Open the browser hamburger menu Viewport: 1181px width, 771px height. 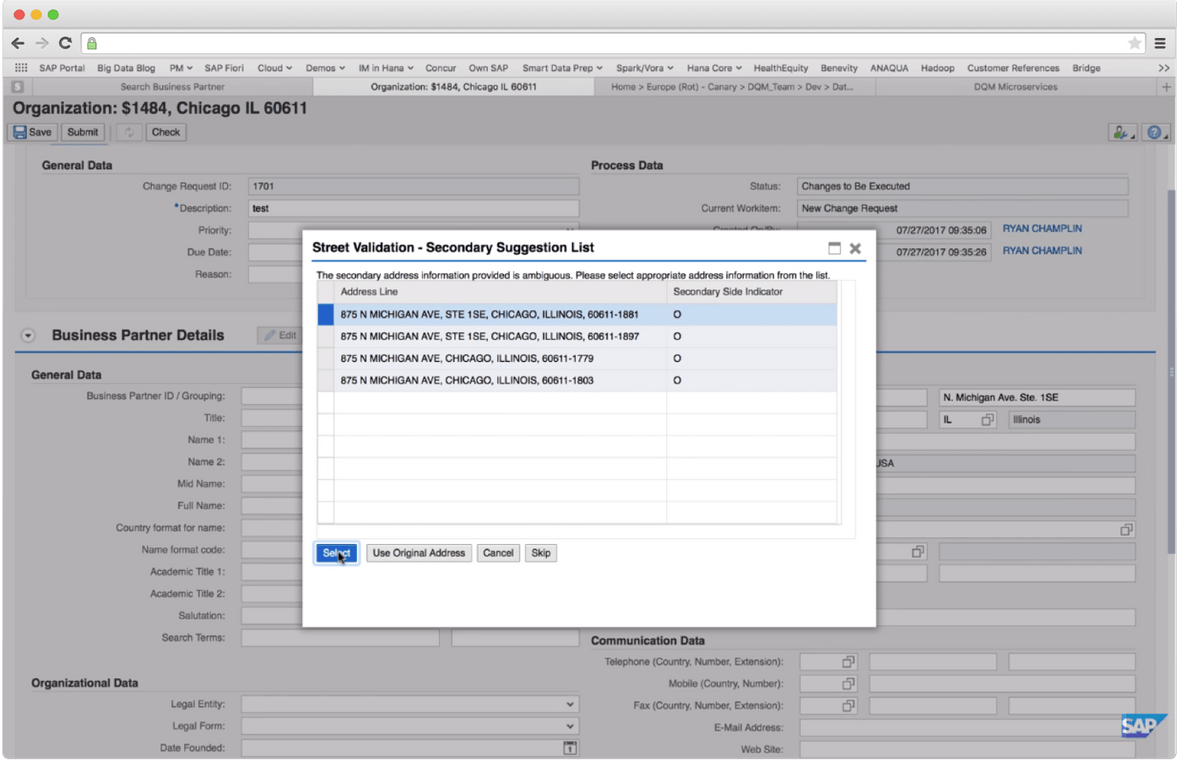1161,43
